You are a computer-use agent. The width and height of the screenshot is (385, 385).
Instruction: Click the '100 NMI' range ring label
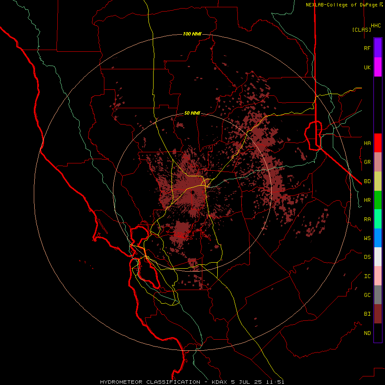tap(192, 34)
